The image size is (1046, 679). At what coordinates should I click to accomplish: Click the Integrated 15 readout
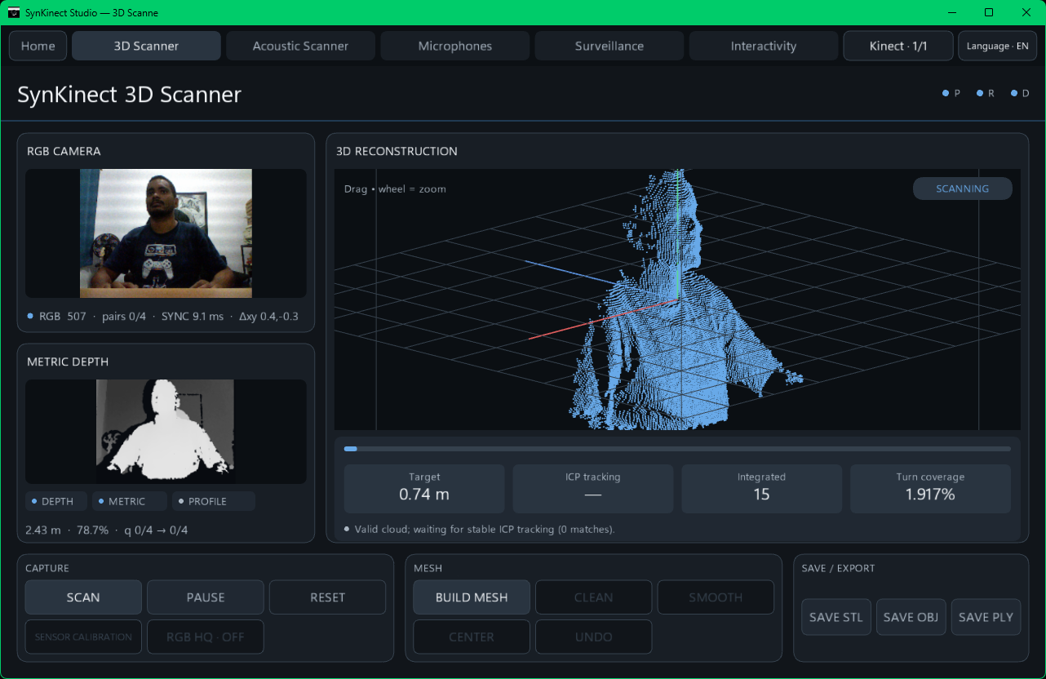(761, 488)
